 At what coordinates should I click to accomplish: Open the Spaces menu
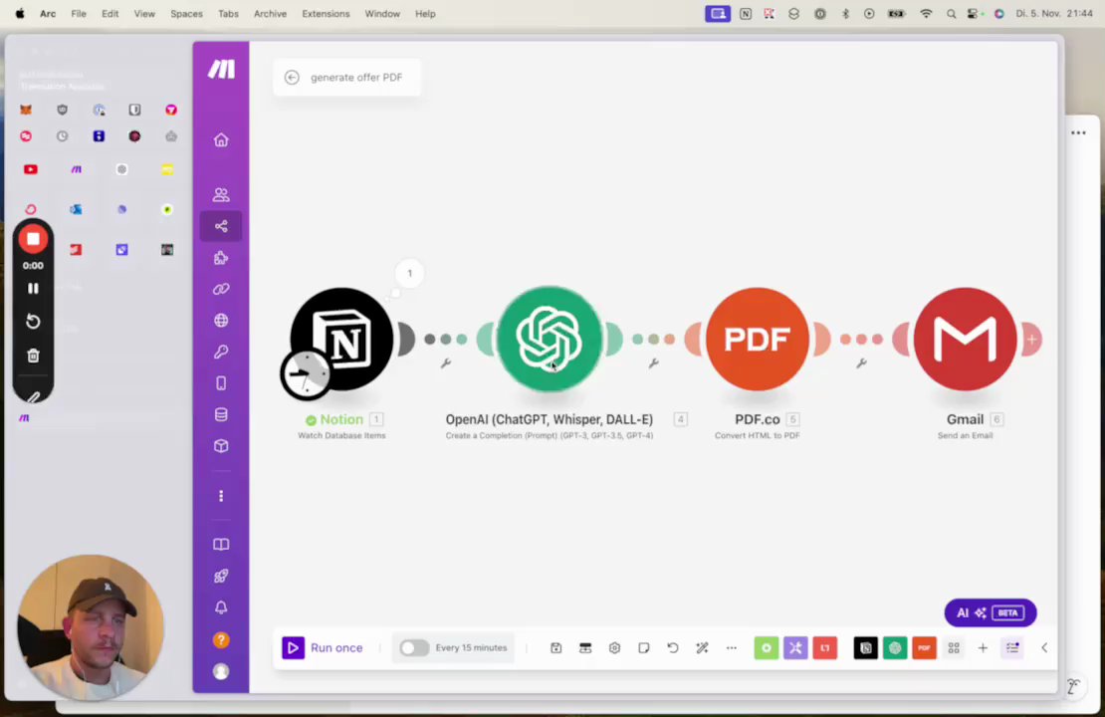[x=186, y=13]
